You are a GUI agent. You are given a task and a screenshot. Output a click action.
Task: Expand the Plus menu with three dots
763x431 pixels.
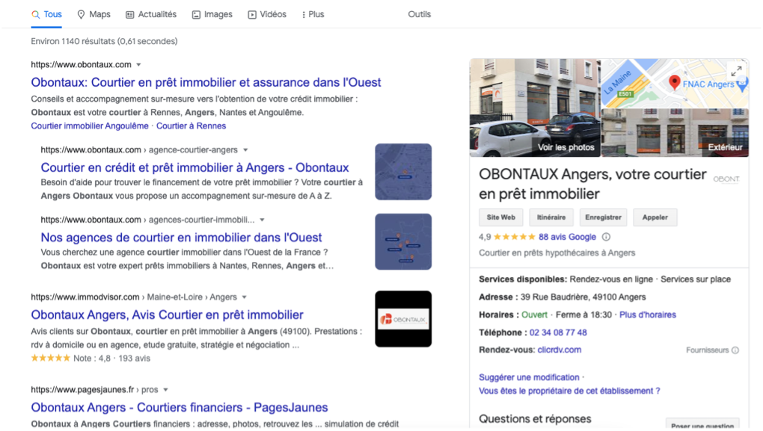tap(313, 14)
